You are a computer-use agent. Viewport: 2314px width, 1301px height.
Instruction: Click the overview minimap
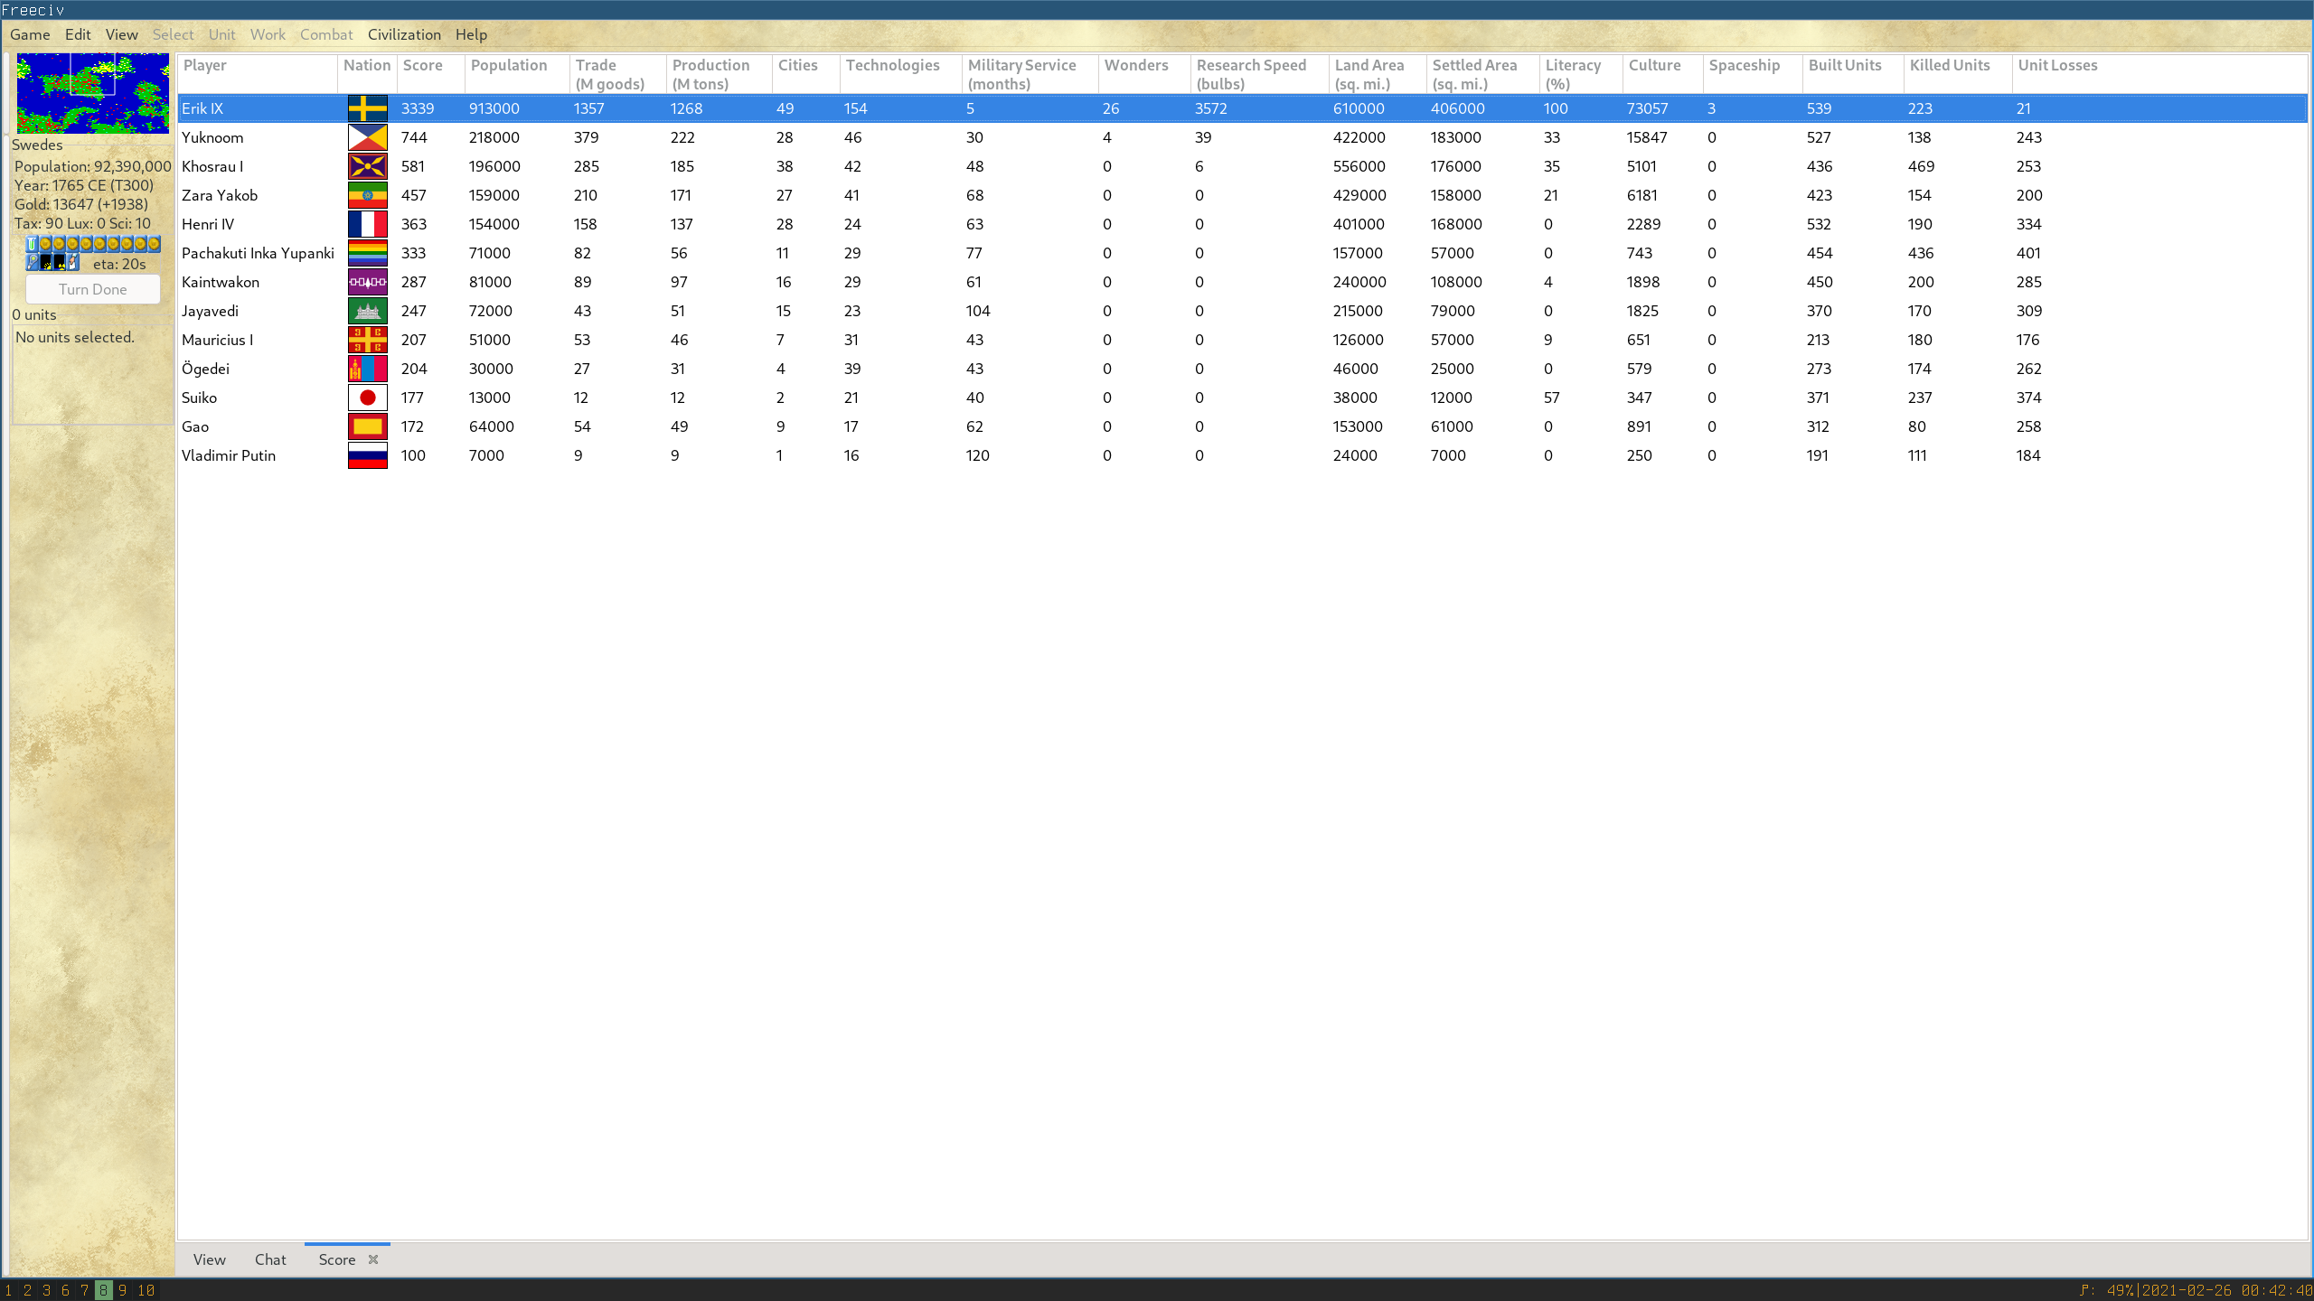(x=92, y=93)
